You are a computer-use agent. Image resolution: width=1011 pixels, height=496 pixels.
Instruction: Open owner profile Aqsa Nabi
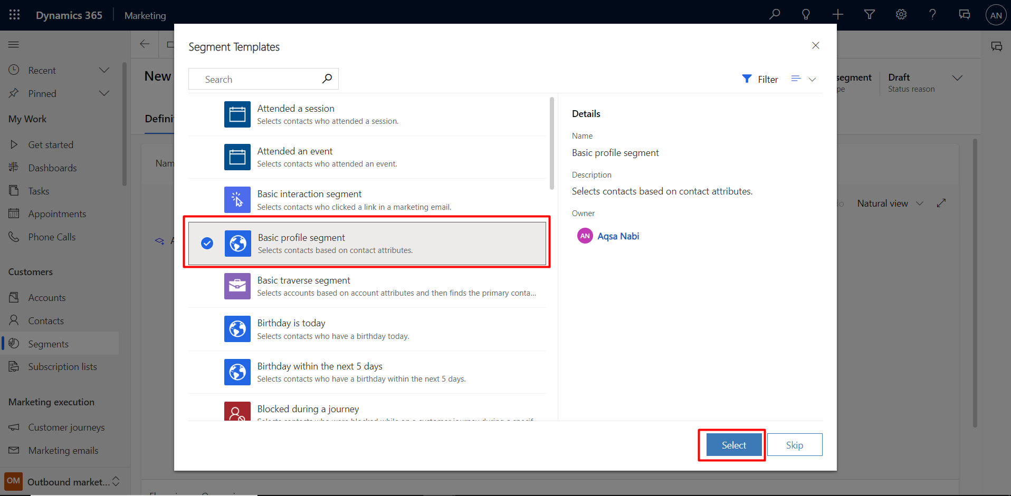(617, 236)
